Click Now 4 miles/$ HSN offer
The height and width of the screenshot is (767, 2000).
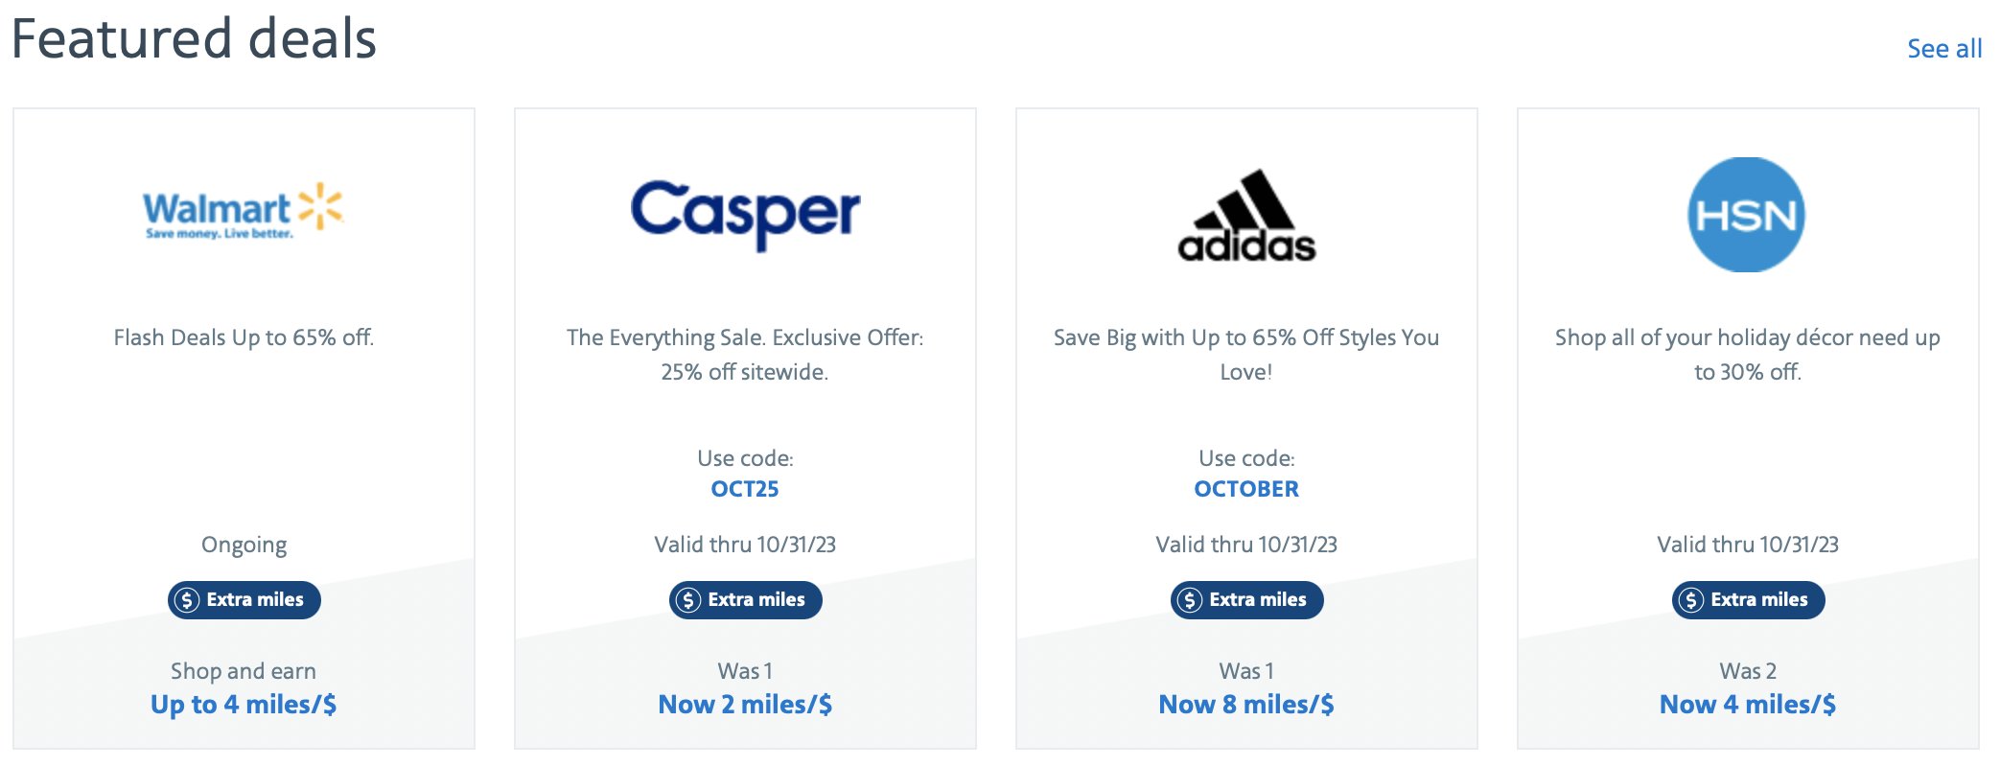coord(1748,705)
